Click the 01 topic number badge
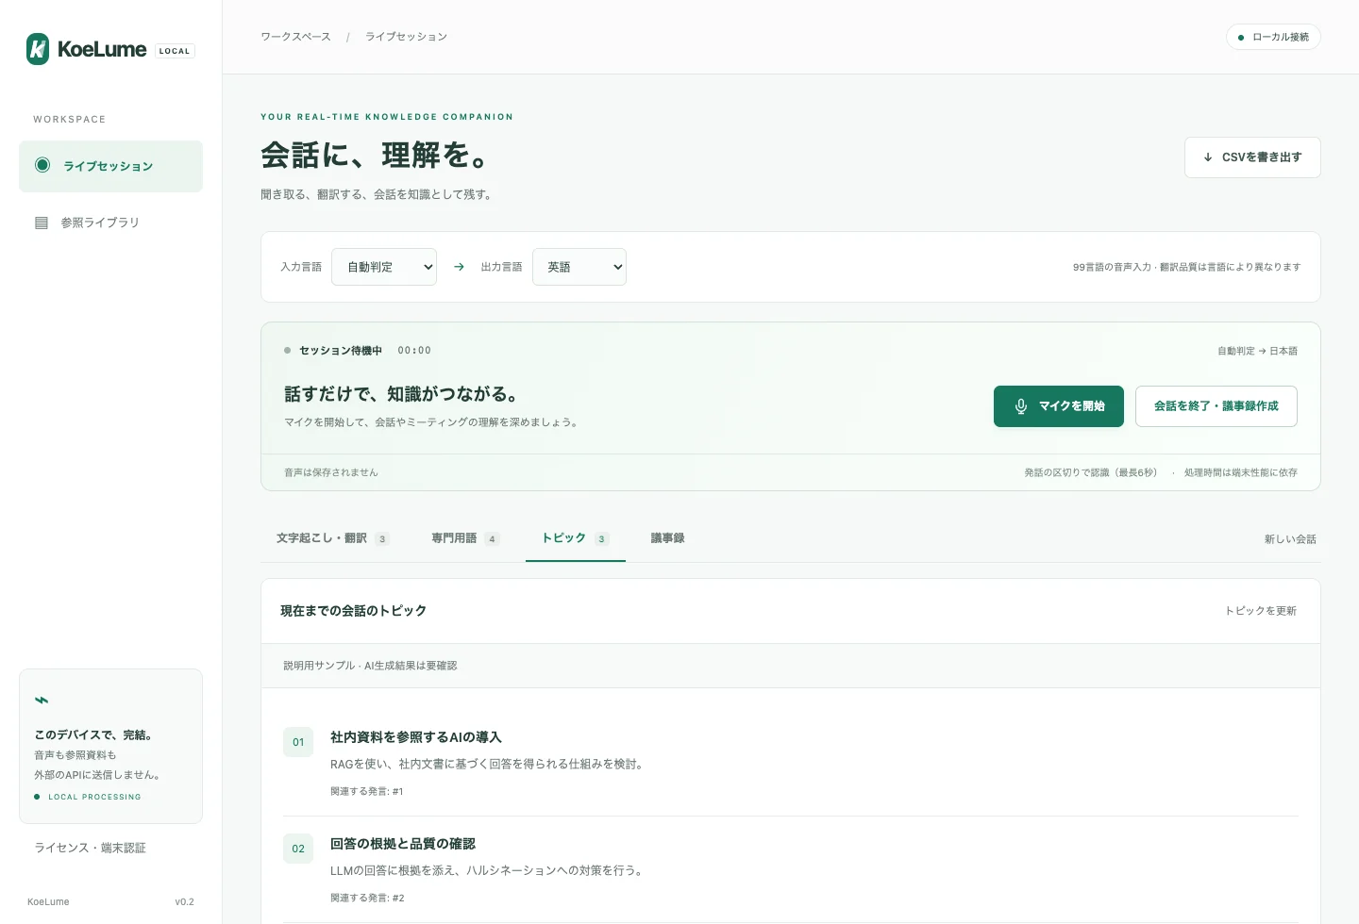This screenshot has width=1359, height=924. [x=298, y=742]
